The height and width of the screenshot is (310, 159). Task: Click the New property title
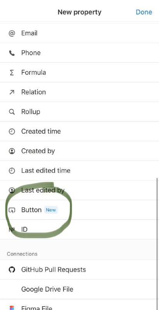click(79, 12)
